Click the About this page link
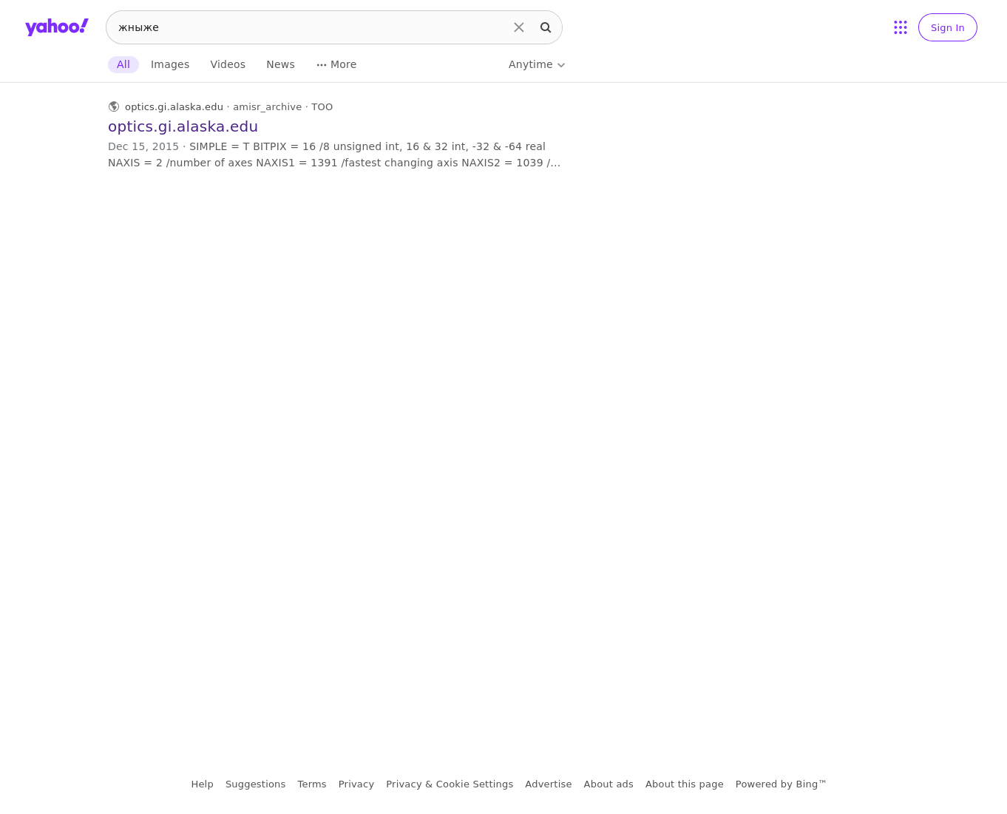This screenshot has height=814, width=1007. (685, 784)
